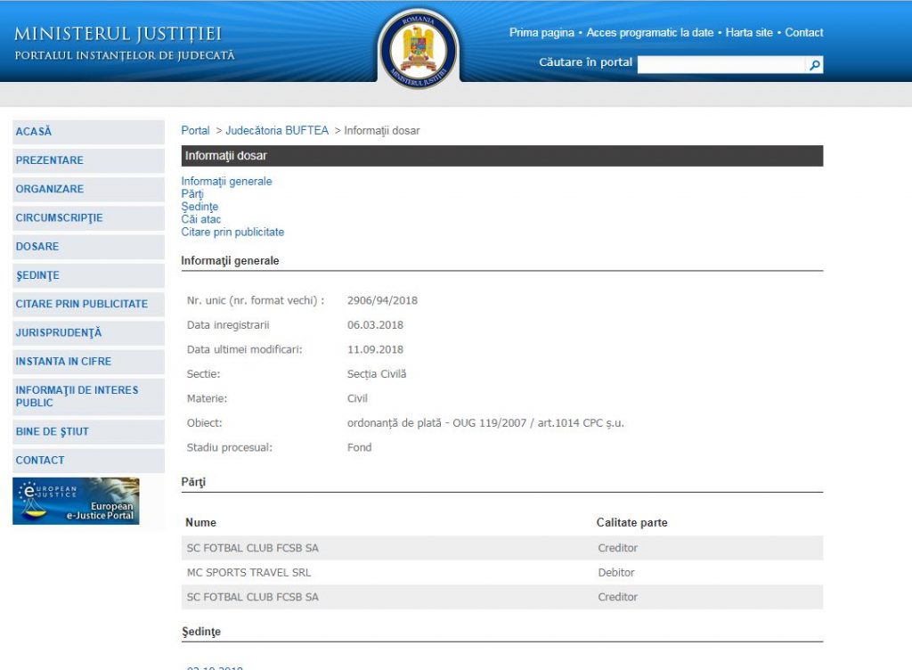Screen dimensions: 912x670
Task: Open the header Contact link
Action: pos(804,33)
